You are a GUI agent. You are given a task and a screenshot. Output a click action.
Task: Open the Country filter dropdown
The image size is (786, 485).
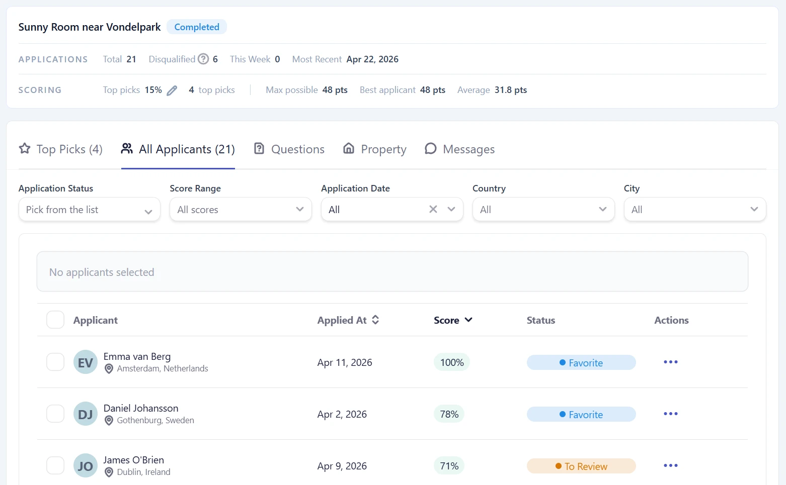coord(543,209)
